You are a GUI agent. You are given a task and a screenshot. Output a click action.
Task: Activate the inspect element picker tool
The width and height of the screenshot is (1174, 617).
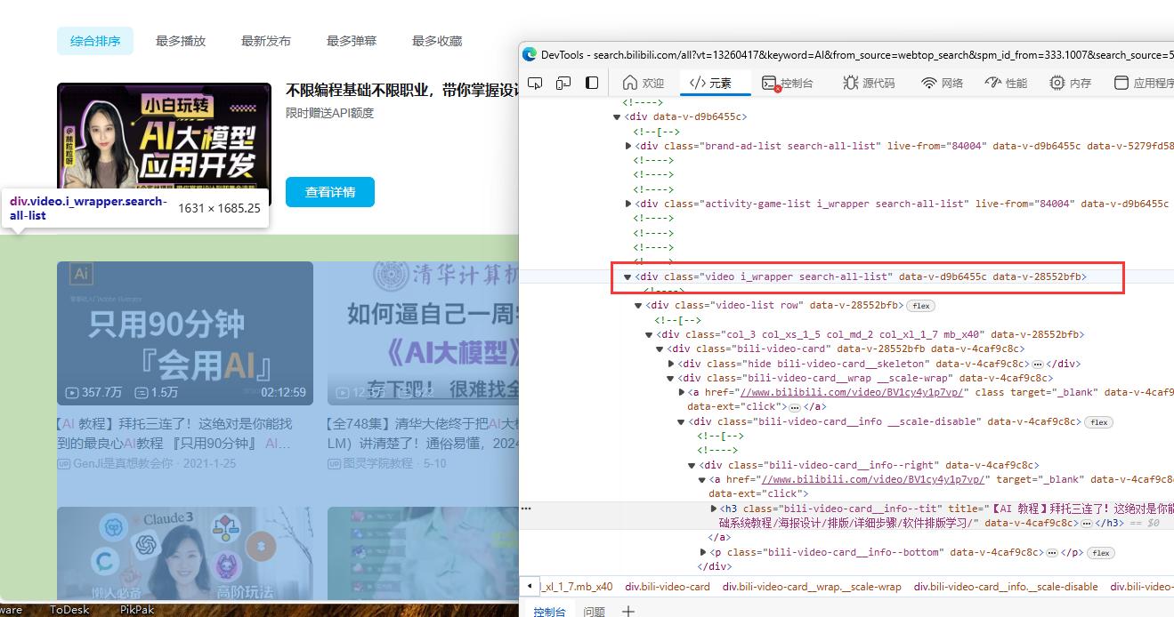(x=535, y=81)
